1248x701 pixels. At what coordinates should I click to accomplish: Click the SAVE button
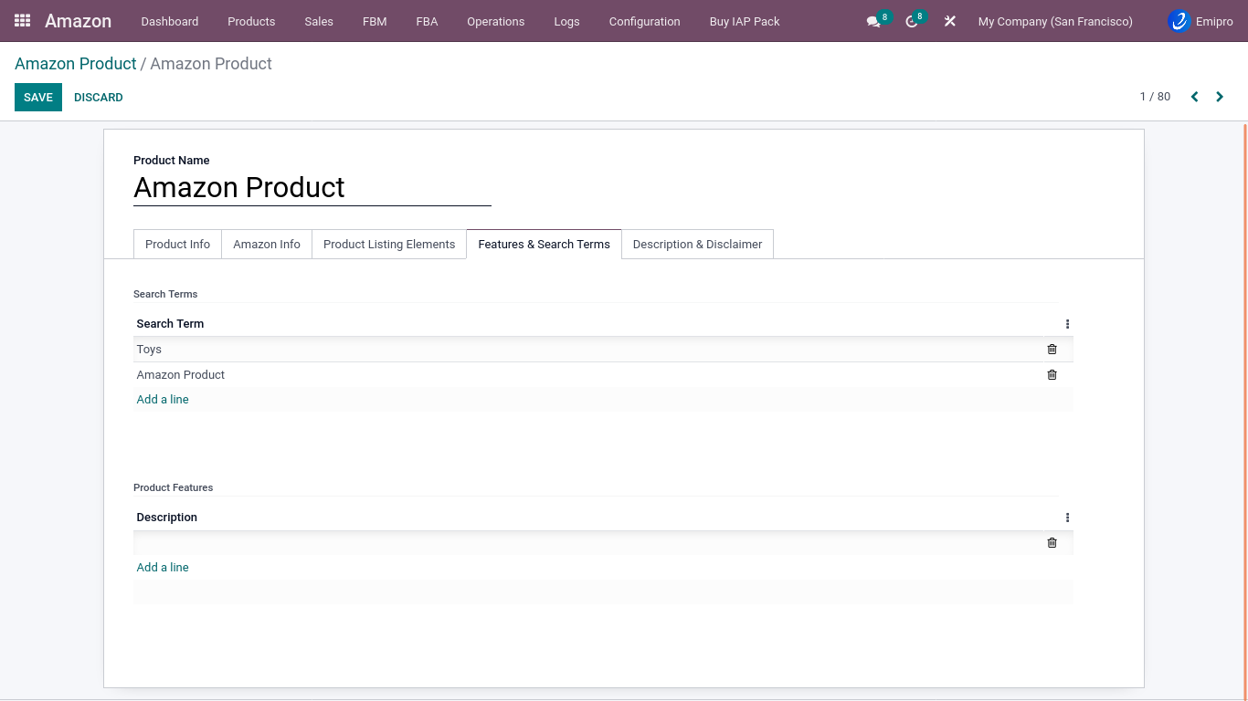[x=38, y=98]
